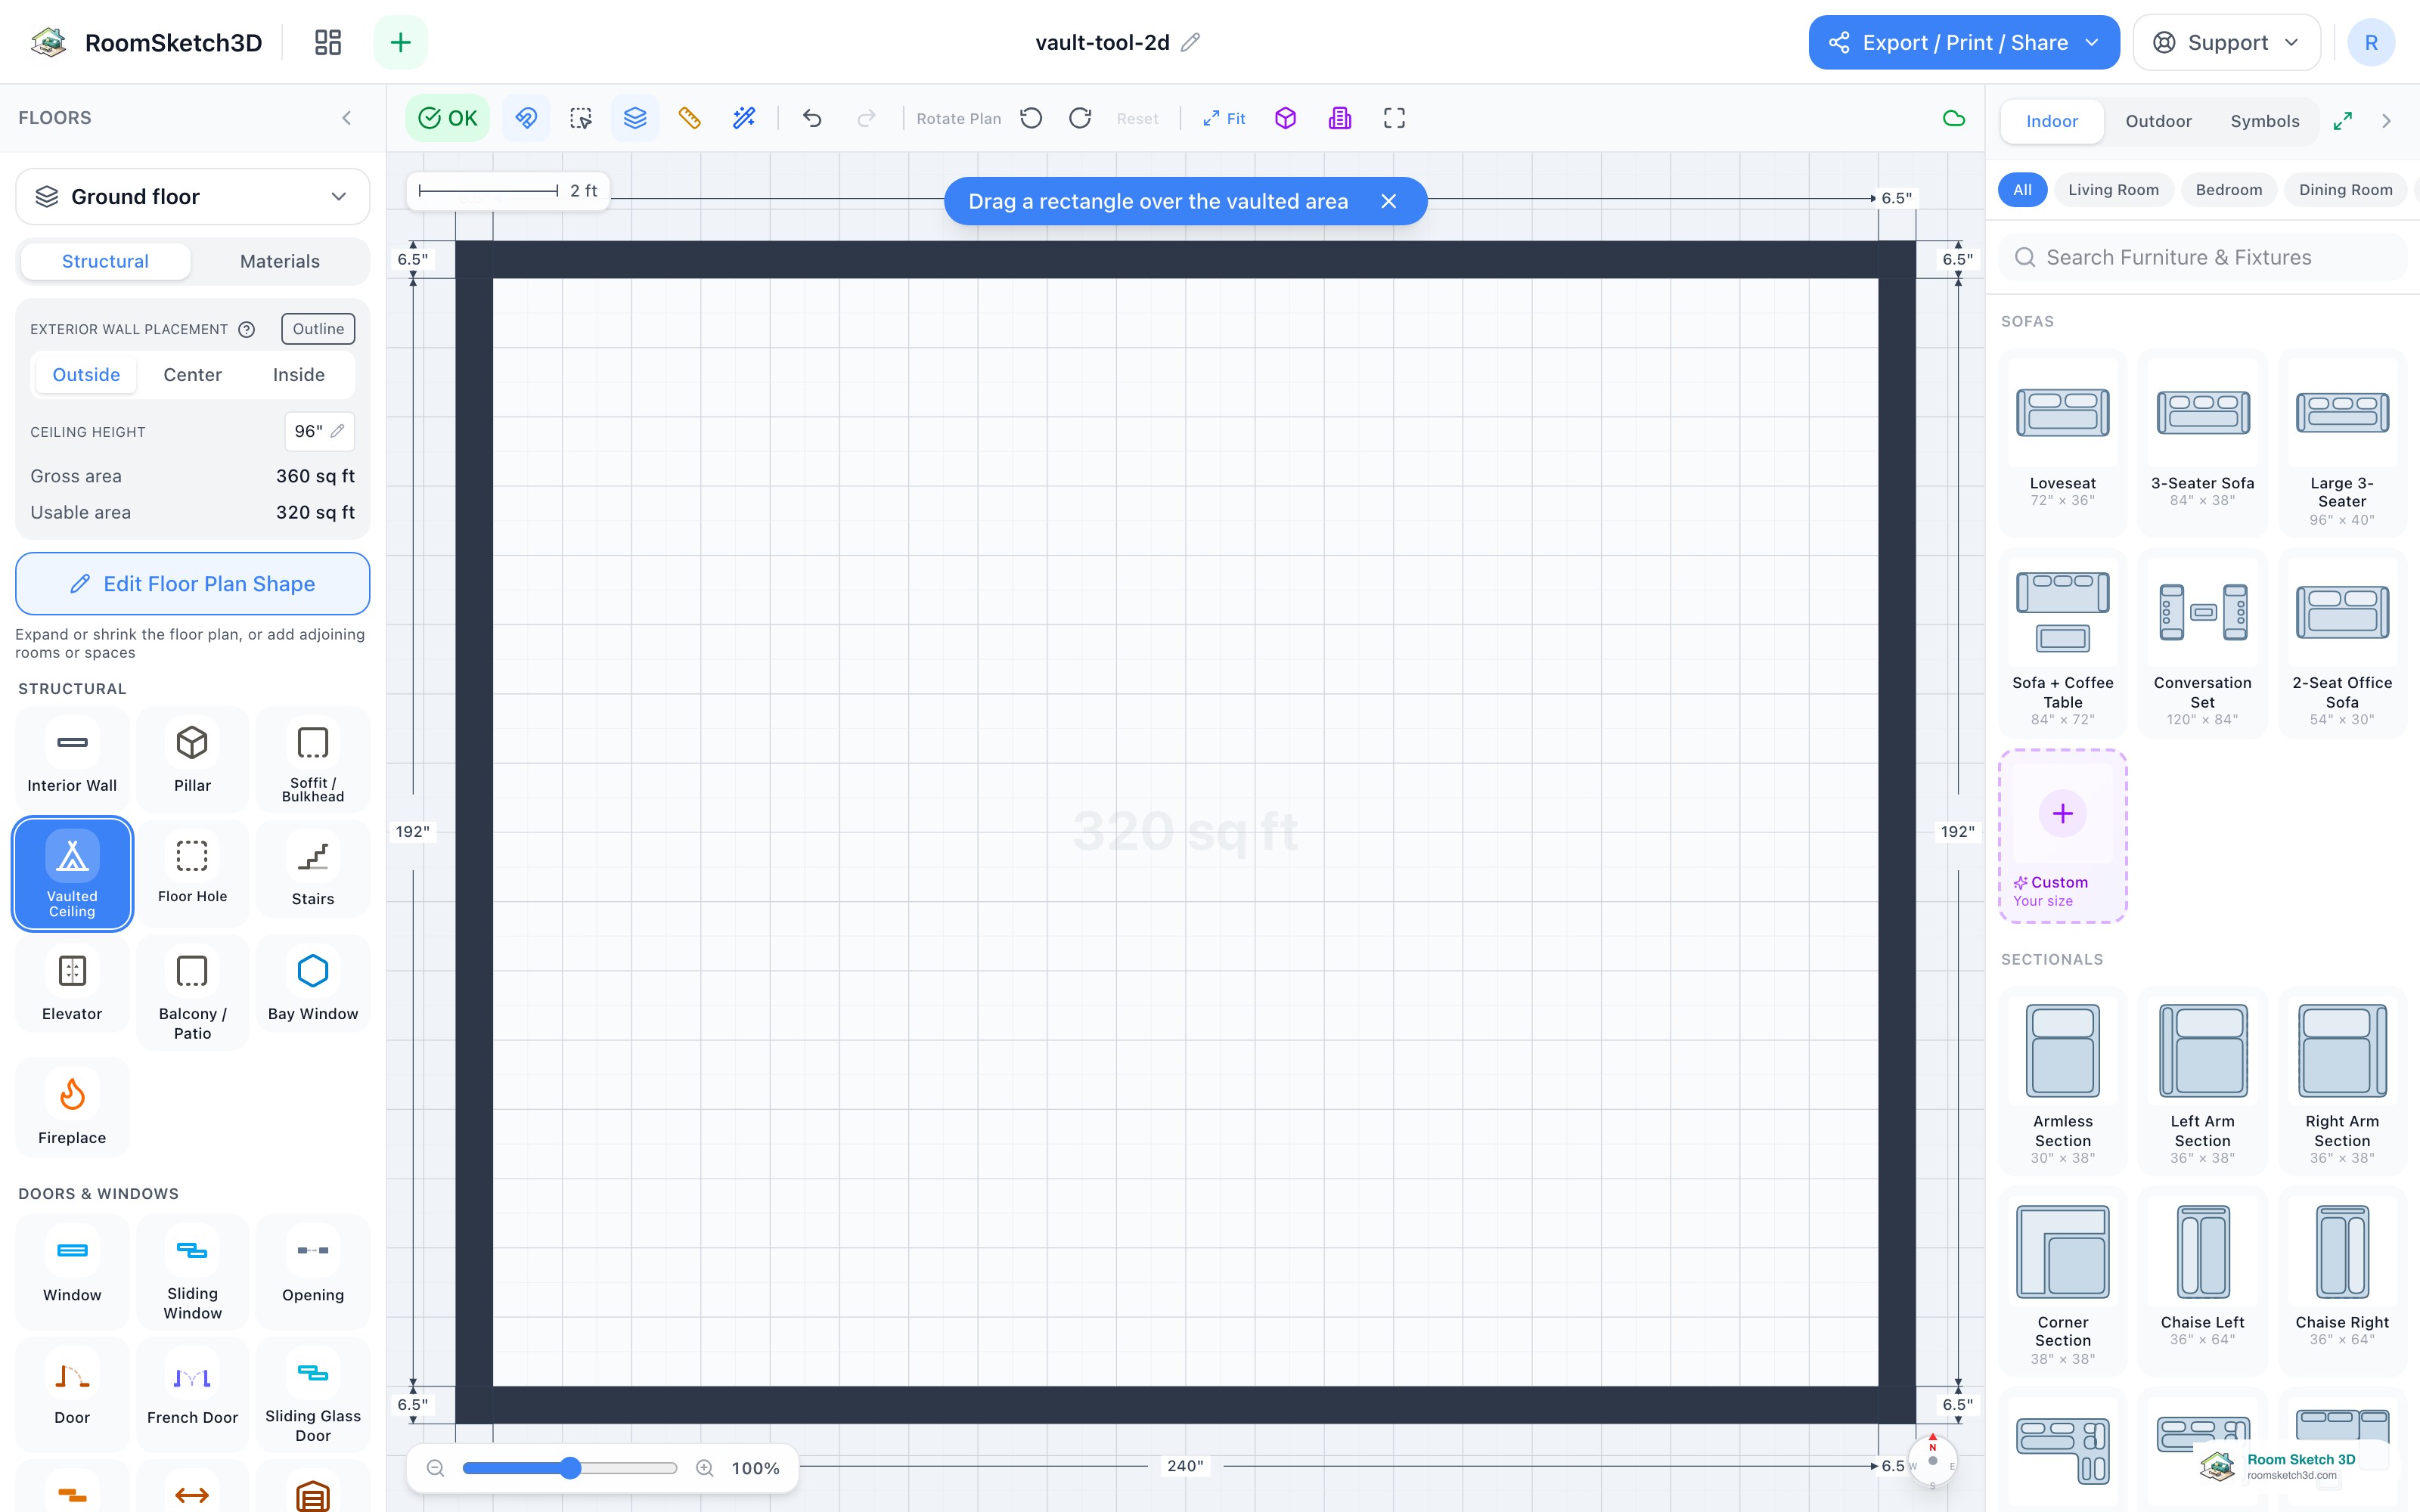
Task: Collapse the Floors panel chevron
Action: pos(346,118)
